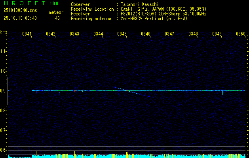Click the 0.6 kHz axis label
249x158 pixels.
pyautogui.click(x=3, y=150)
